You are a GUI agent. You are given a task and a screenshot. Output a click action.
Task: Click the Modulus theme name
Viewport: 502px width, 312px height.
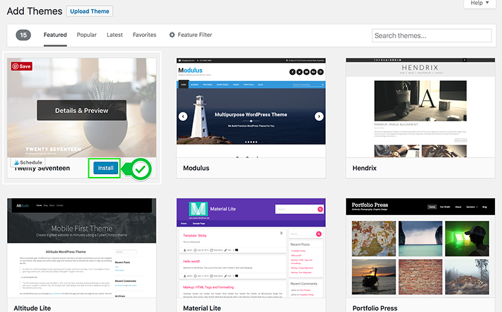(196, 168)
